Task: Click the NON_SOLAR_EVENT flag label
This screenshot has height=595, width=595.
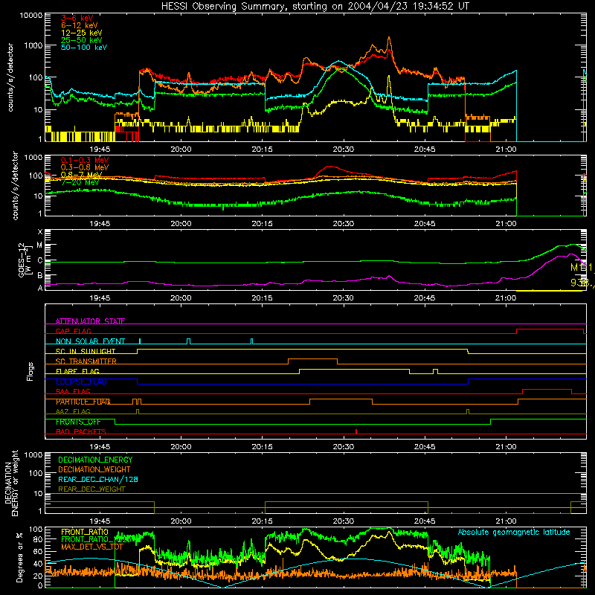Action: pyautogui.click(x=90, y=341)
